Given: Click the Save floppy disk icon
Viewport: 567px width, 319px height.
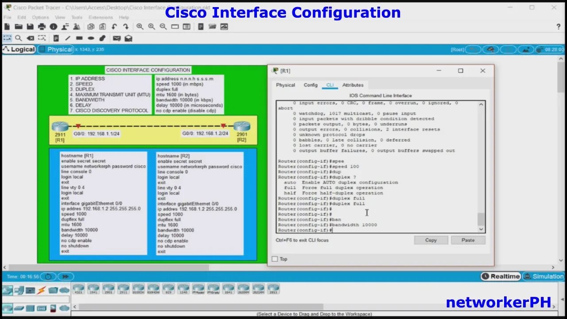Looking at the screenshot, I should click(x=30, y=27).
